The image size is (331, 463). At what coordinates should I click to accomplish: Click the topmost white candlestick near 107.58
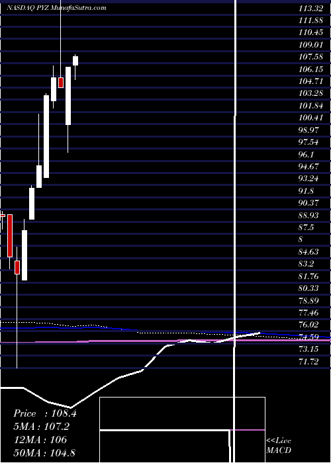tap(75, 61)
